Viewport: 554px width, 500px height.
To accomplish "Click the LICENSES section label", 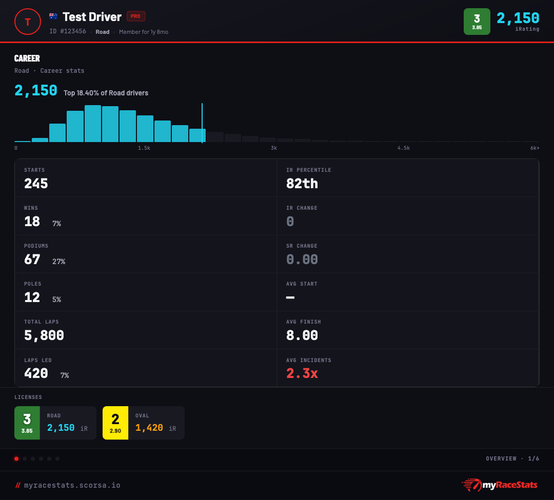I will 28,397.
